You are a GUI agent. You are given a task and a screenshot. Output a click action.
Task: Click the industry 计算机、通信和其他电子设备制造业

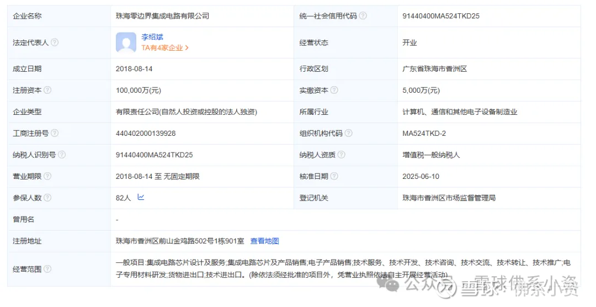point(460,112)
